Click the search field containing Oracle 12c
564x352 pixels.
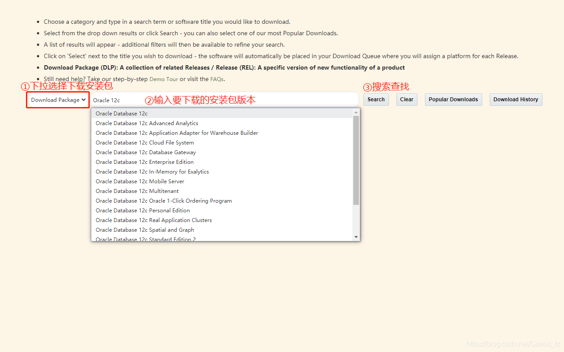point(224,100)
